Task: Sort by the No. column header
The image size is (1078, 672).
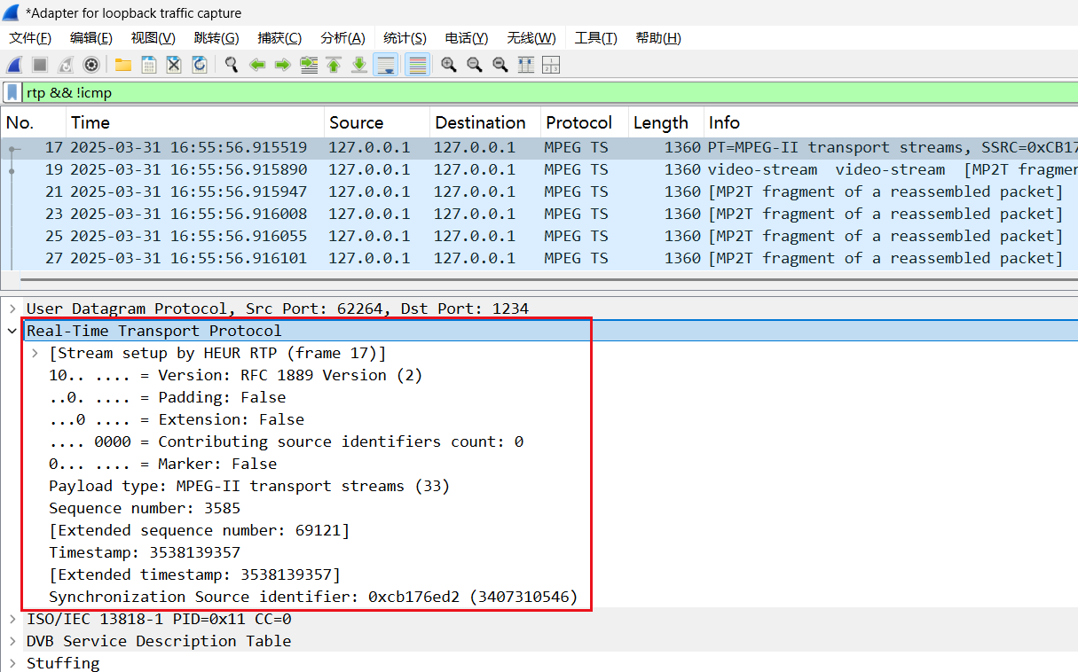Action: tap(34, 122)
